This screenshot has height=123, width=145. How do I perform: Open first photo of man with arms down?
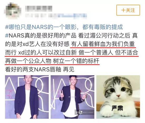pyautogui.click(x=27, y=97)
